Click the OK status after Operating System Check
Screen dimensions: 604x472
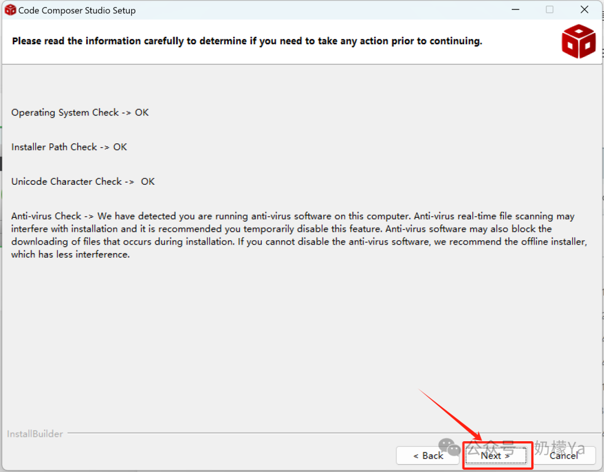[x=141, y=112]
